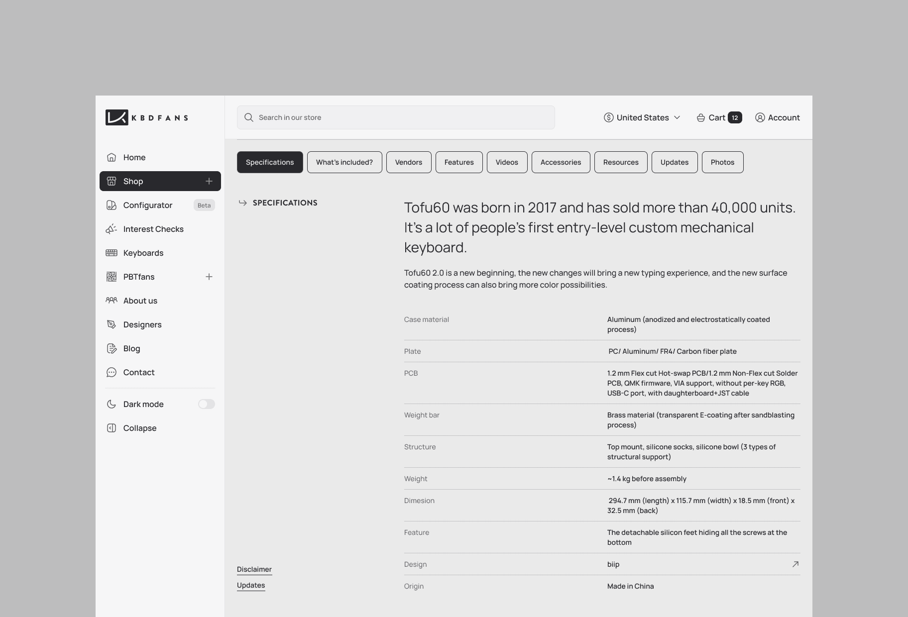Screen dimensions: 908x617
Task: Show the Photos tab
Action: 722,162
